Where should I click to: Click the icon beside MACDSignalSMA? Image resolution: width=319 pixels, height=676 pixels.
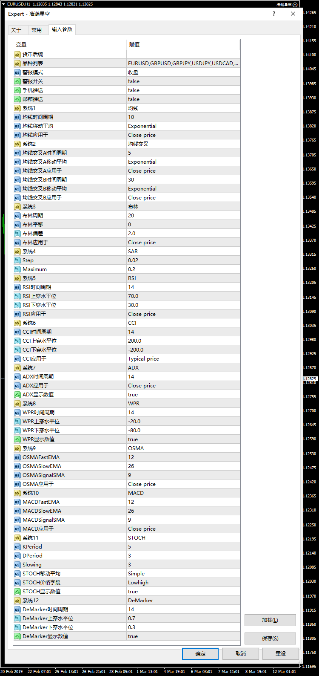tap(17, 520)
